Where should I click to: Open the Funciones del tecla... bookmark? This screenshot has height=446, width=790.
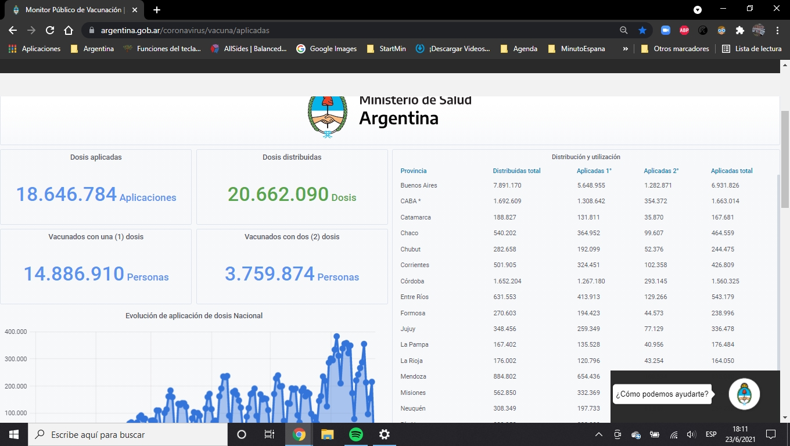(x=162, y=49)
